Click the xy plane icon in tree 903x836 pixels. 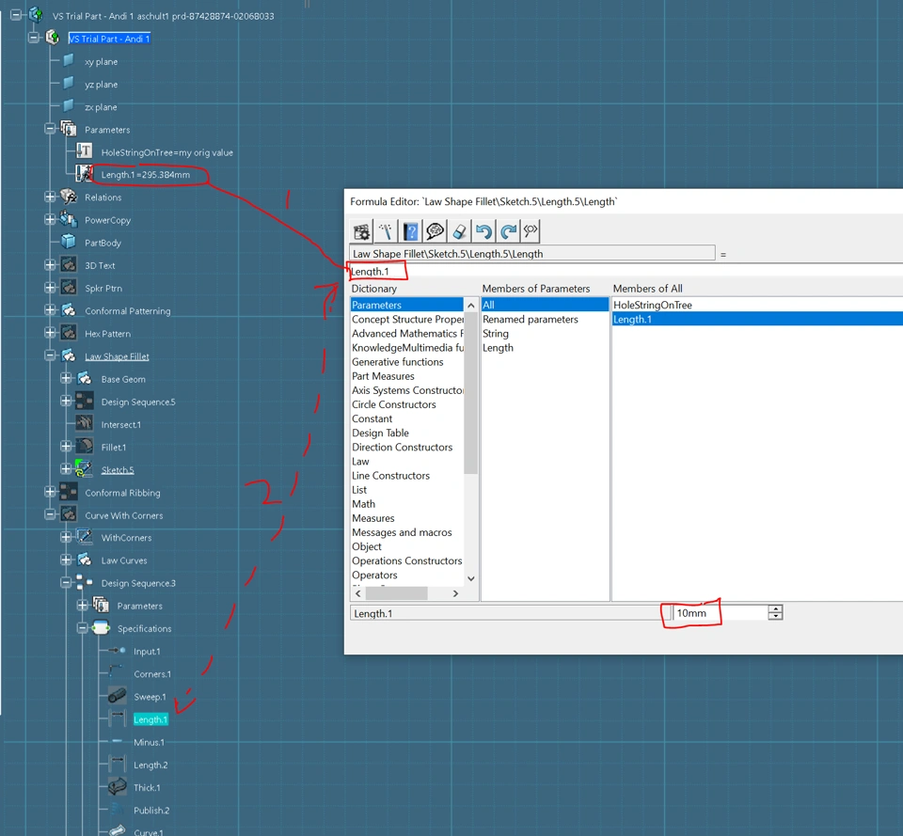click(68, 60)
